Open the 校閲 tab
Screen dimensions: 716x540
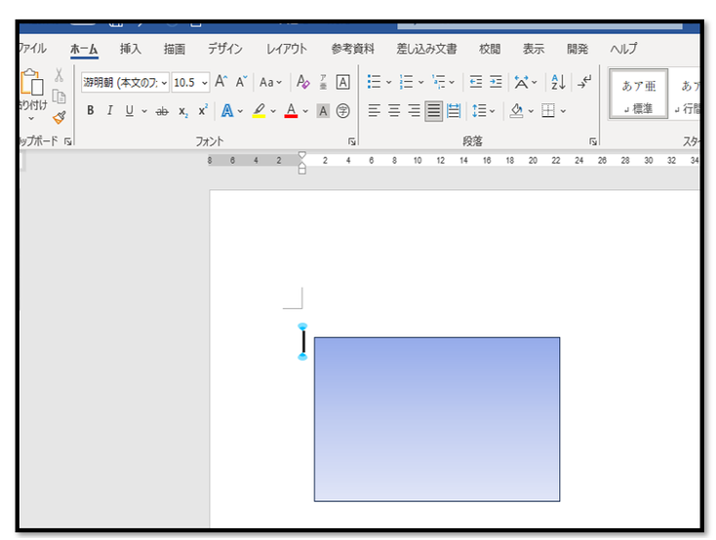point(490,49)
